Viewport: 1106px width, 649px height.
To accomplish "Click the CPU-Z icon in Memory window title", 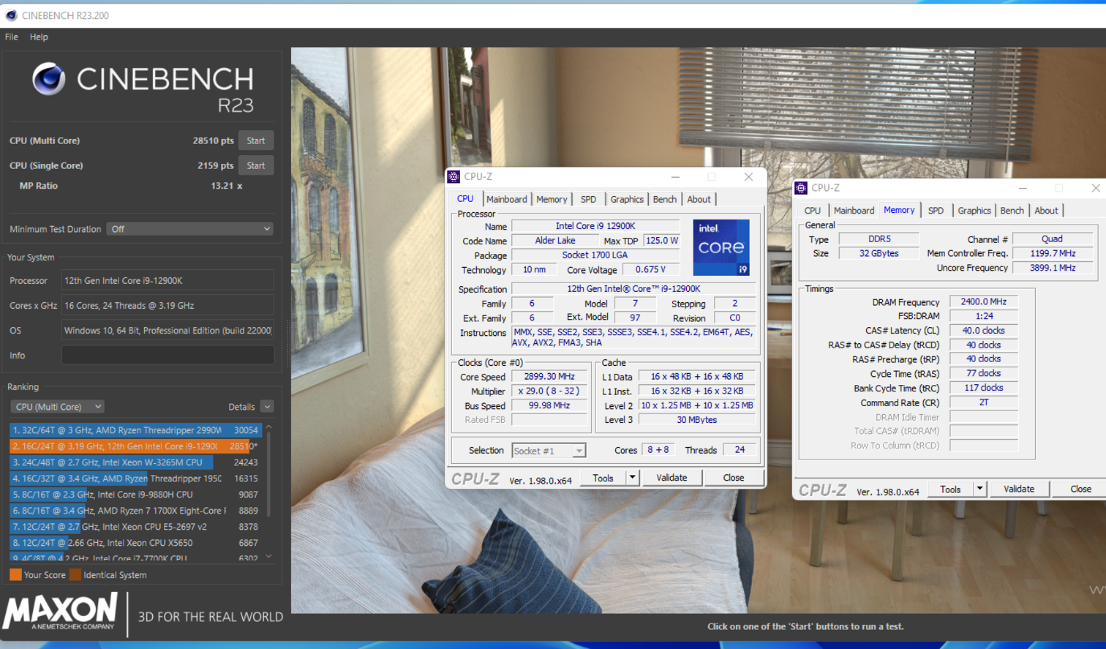I will pos(801,188).
